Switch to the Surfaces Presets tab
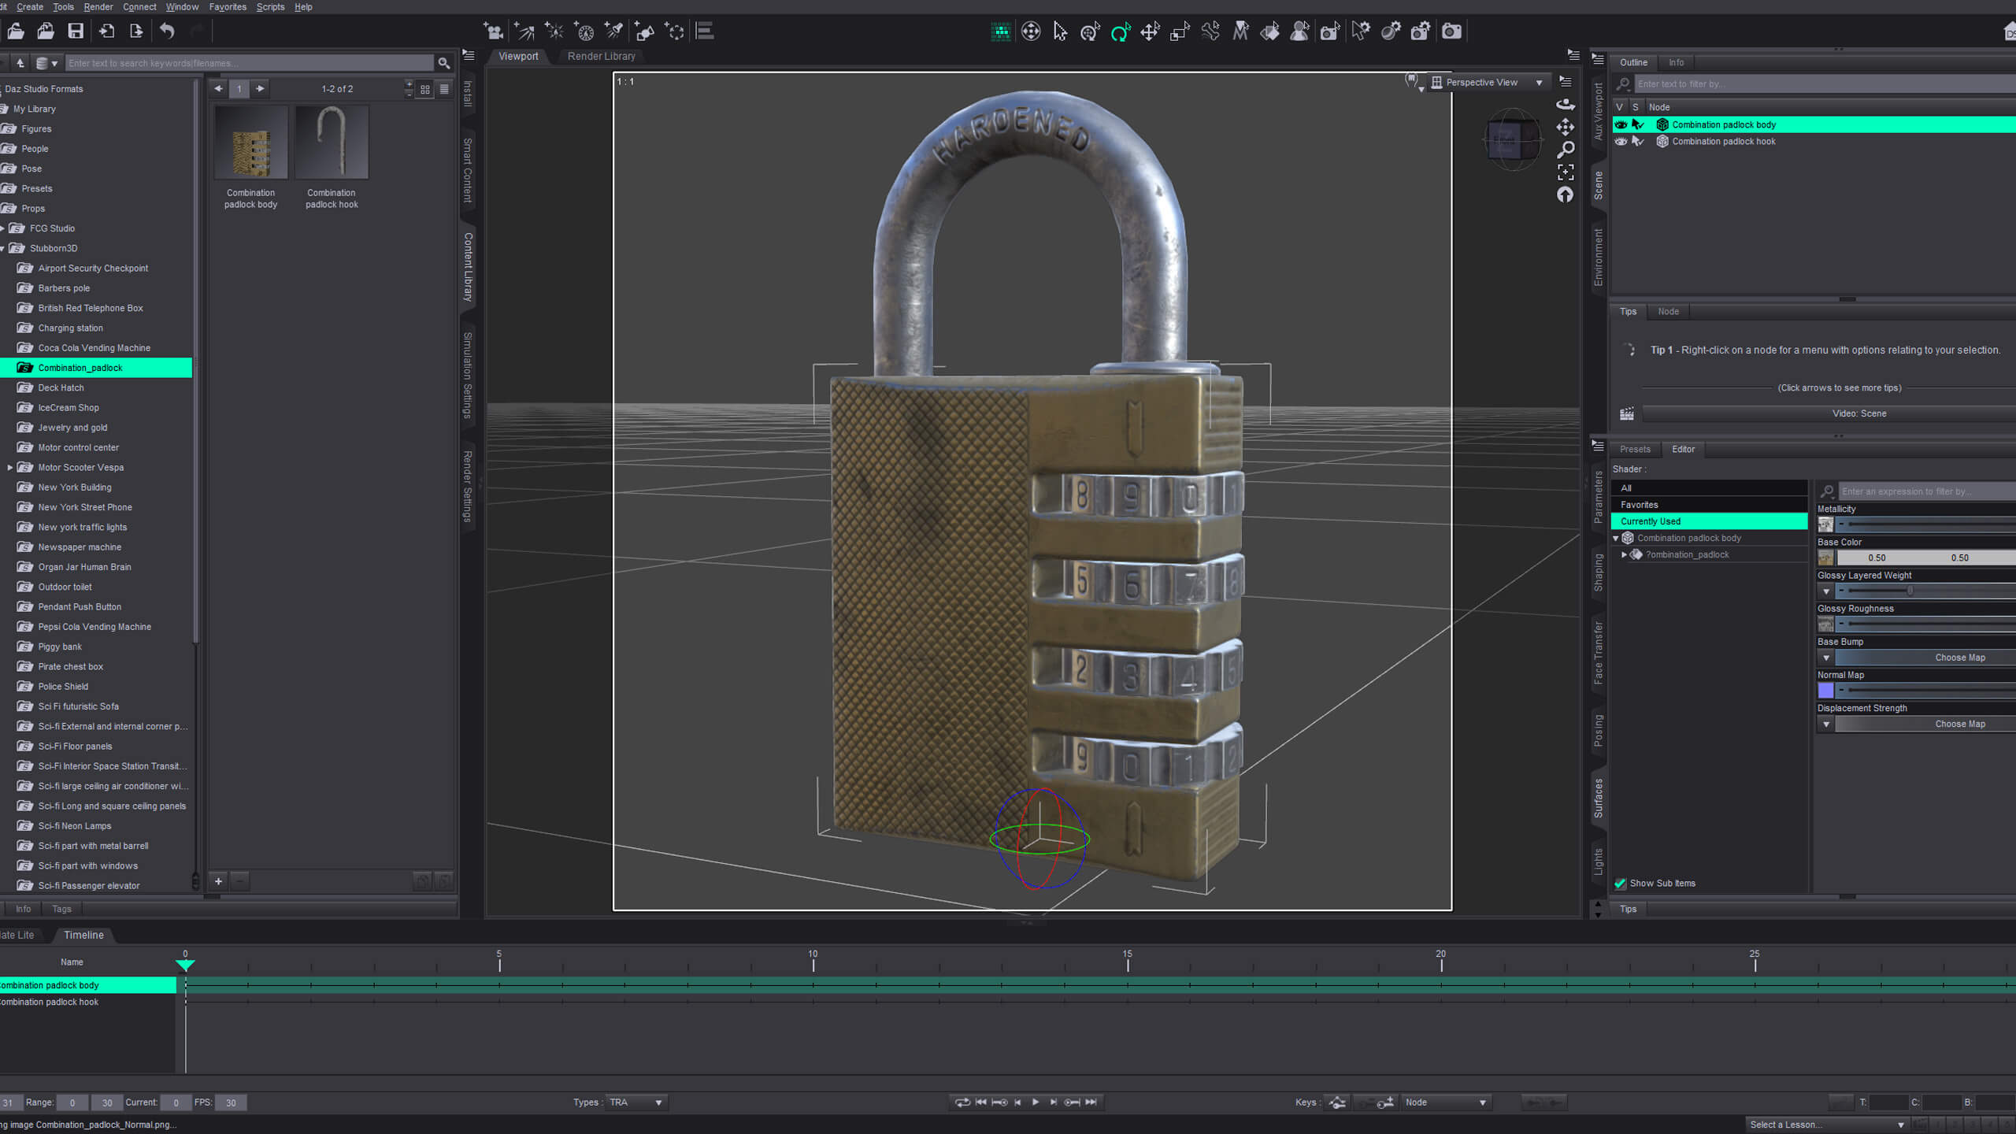Screen dimensions: 2016x1134 click(1635, 450)
